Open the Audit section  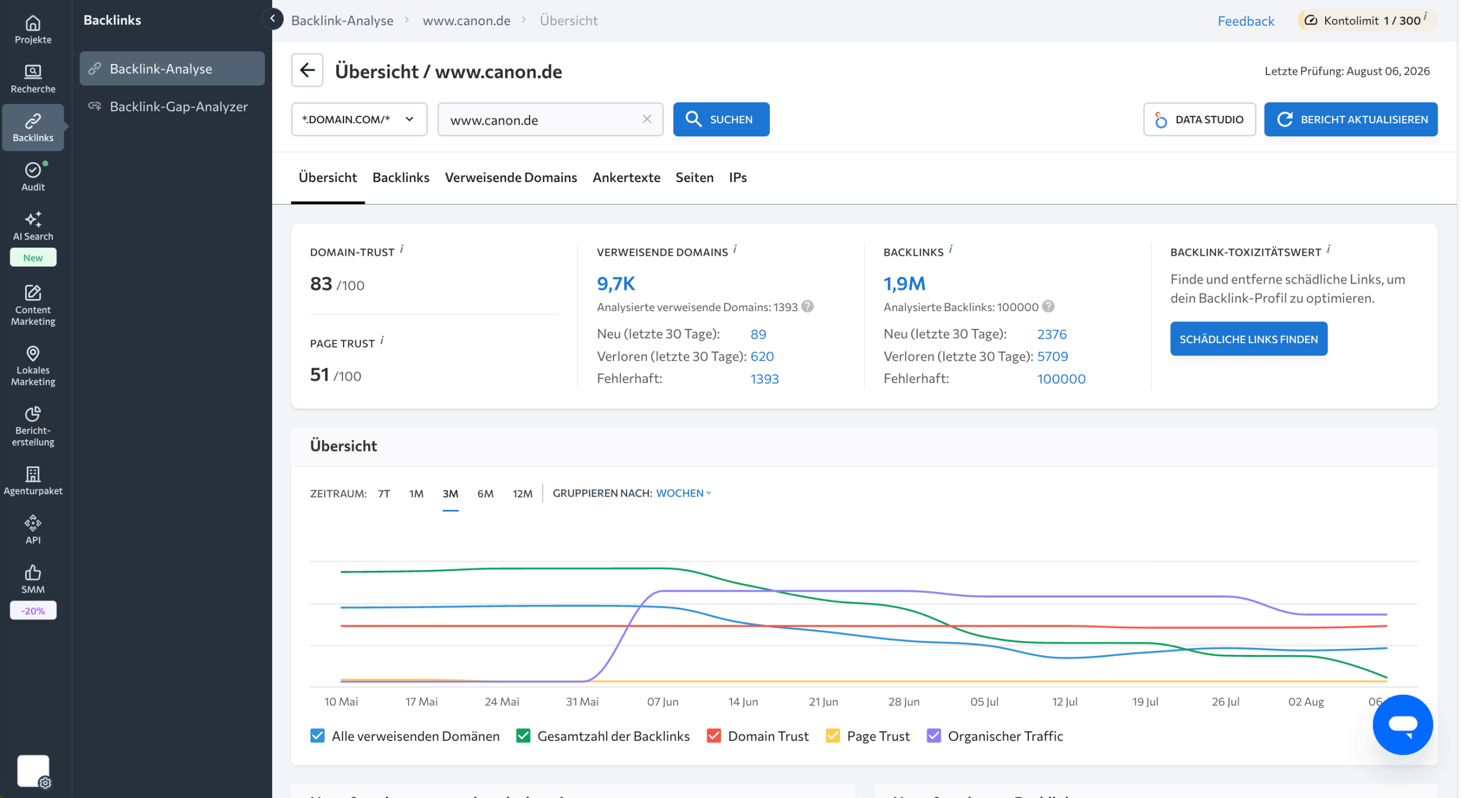pos(33,177)
